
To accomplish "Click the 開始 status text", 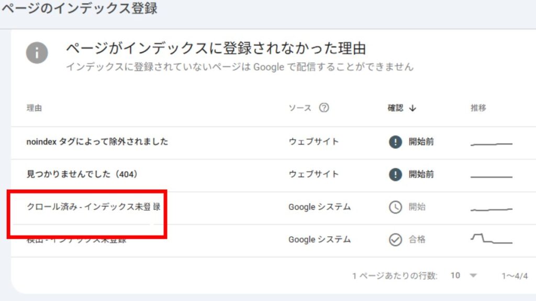I will coord(417,207).
